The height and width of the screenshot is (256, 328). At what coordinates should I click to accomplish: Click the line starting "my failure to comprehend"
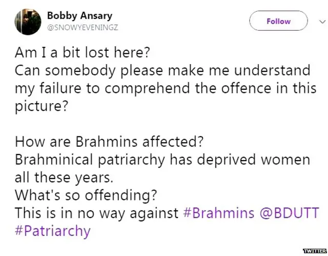coord(165,88)
